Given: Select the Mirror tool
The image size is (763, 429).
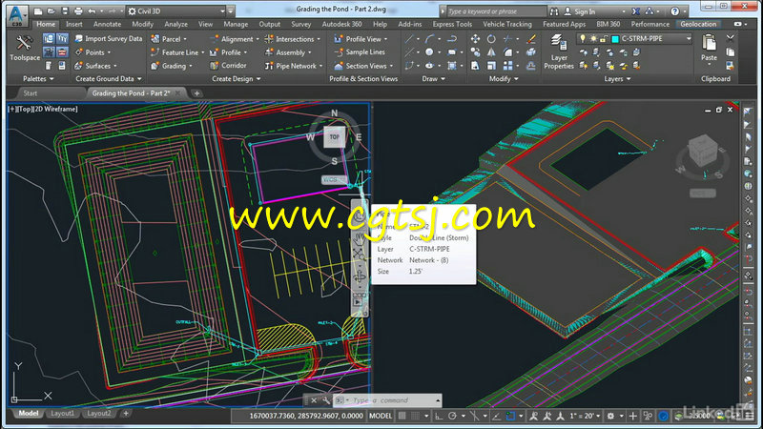Looking at the screenshot, I should point(491,52).
